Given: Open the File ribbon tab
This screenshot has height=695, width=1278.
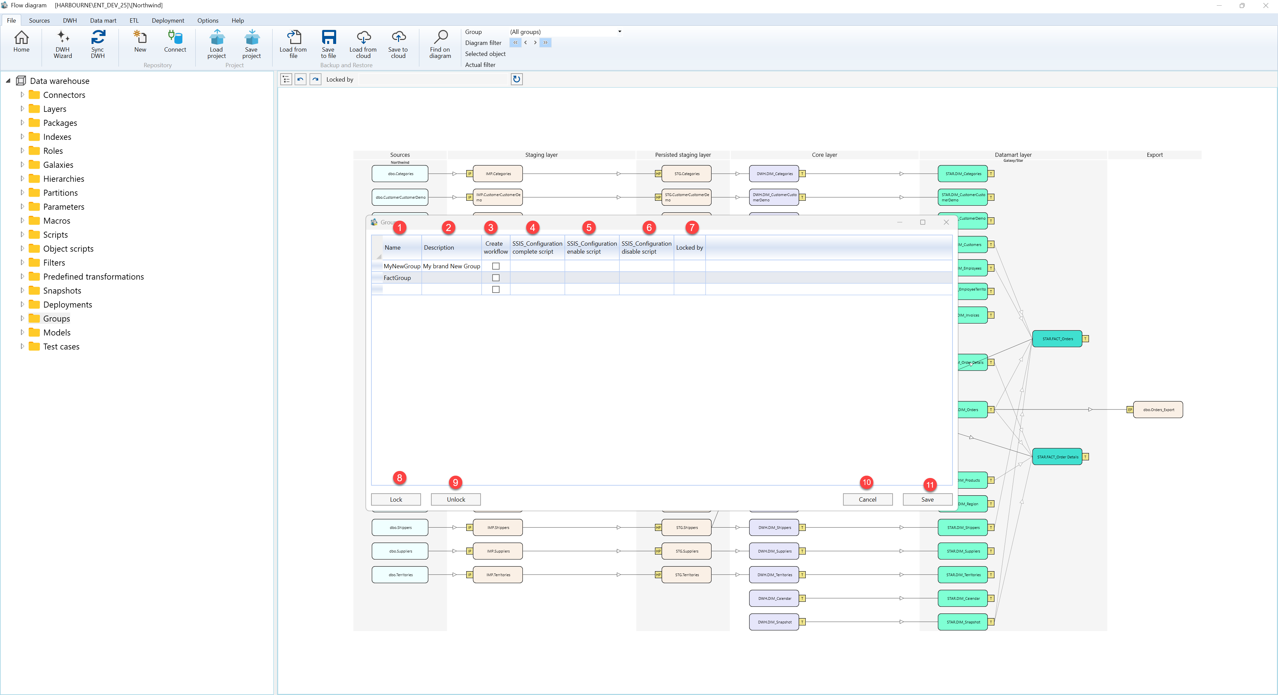Looking at the screenshot, I should coord(11,20).
